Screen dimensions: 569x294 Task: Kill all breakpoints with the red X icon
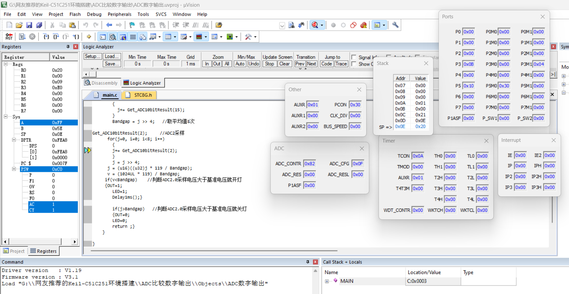pos(363,25)
